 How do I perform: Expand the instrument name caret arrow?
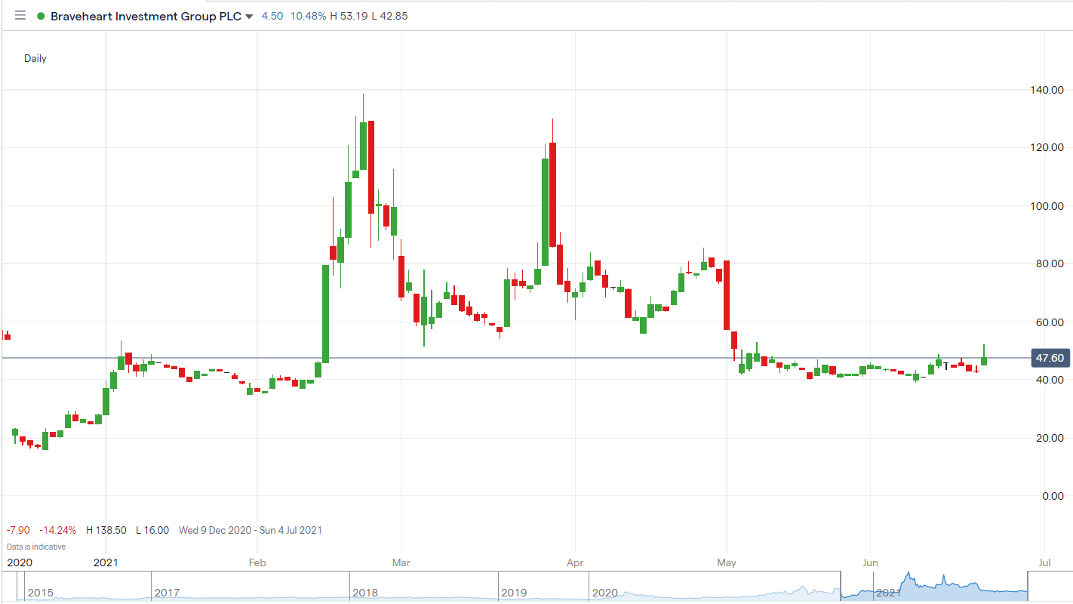[249, 16]
